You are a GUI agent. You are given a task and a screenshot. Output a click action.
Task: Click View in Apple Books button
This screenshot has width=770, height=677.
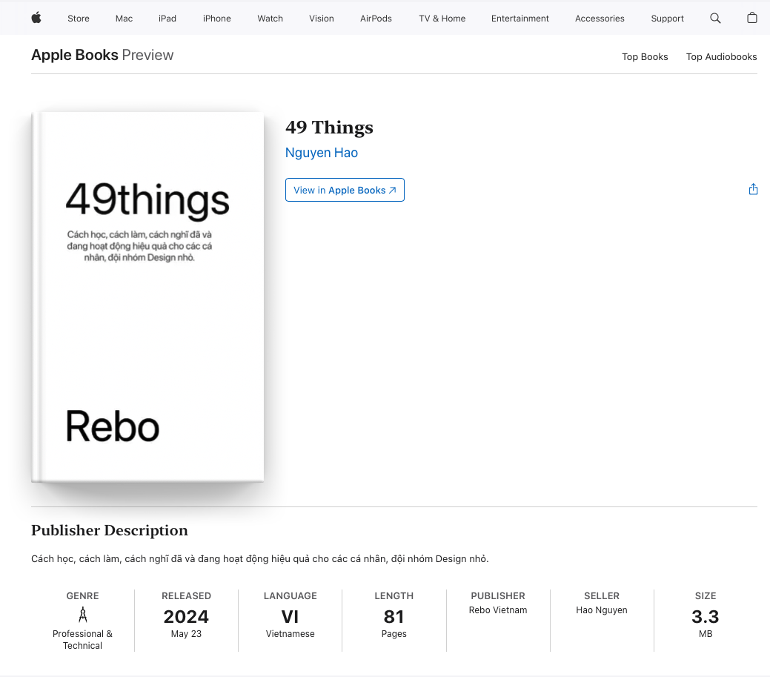pyautogui.click(x=345, y=190)
